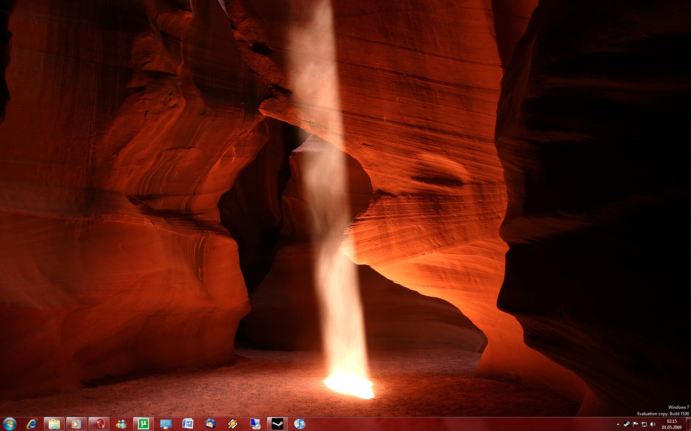Switch to the Opera browser window
The height and width of the screenshot is (431, 691).
pyautogui.click(x=99, y=424)
